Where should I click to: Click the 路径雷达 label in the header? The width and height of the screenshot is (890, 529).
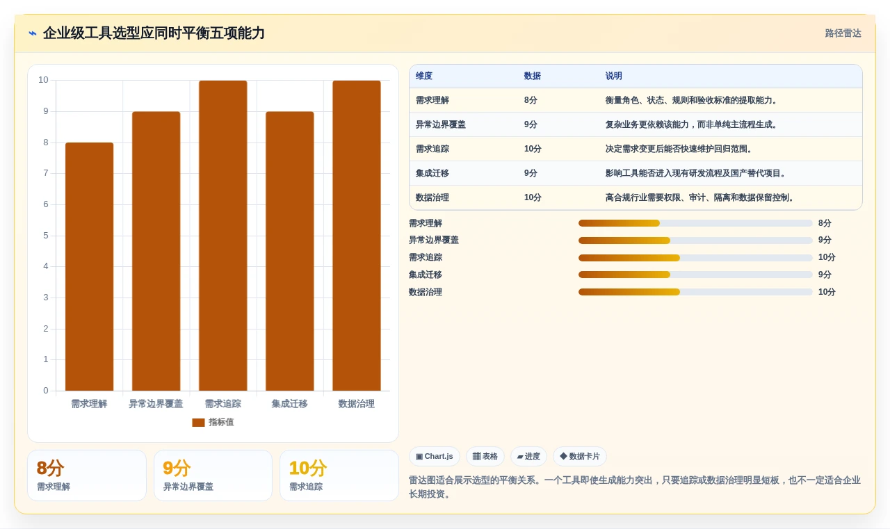click(x=843, y=33)
